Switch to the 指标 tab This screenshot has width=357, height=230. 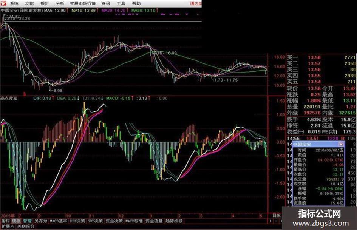coord(5,221)
